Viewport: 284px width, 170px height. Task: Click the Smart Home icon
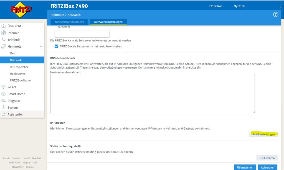click(4, 94)
